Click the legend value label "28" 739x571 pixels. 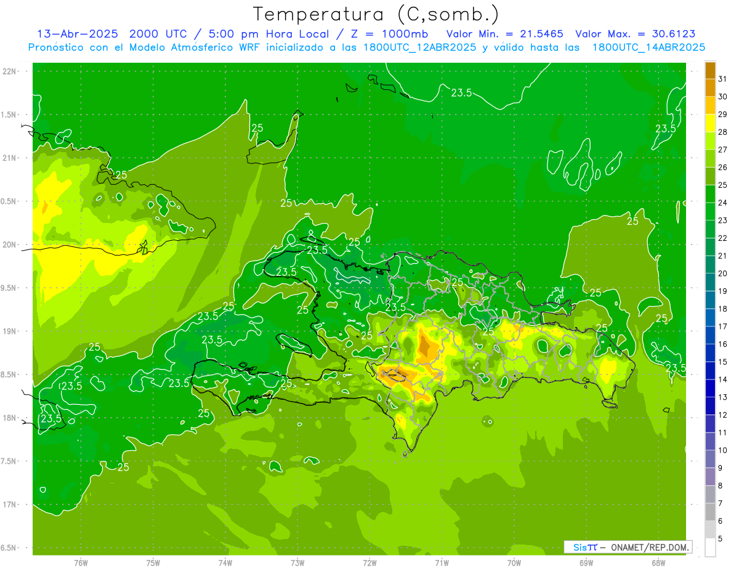pos(722,132)
